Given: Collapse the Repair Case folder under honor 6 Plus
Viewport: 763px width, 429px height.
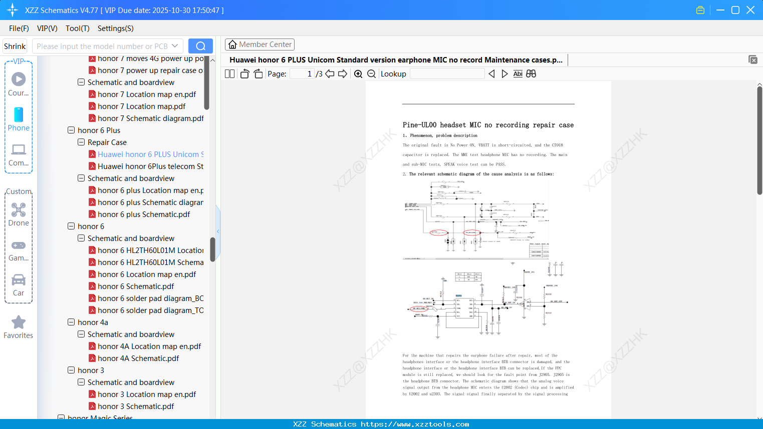Looking at the screenshot, I should (x=81, y=142).
